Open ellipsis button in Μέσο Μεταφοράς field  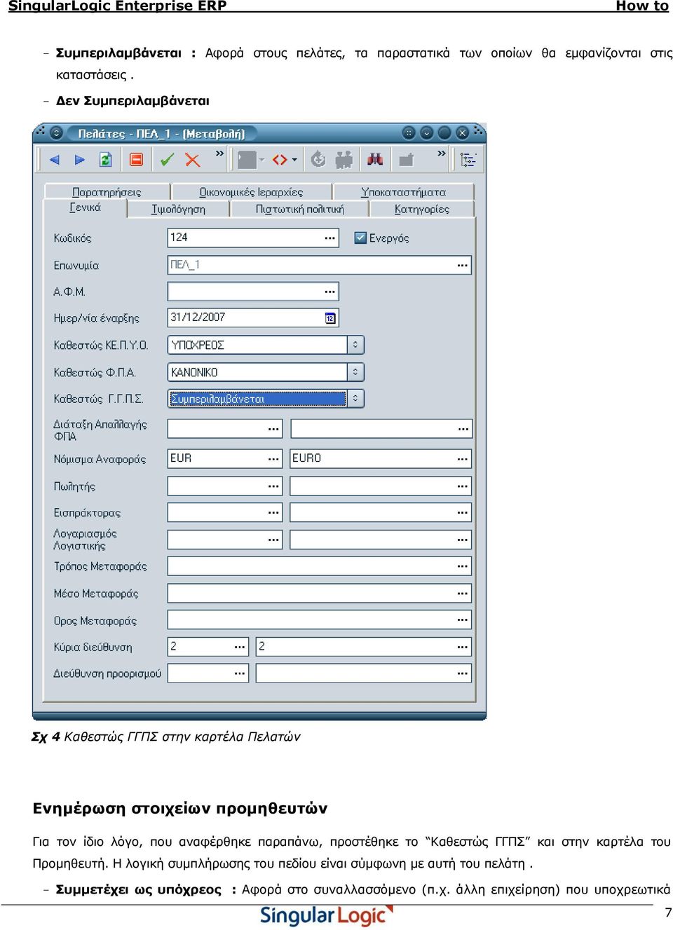point(463,594)
